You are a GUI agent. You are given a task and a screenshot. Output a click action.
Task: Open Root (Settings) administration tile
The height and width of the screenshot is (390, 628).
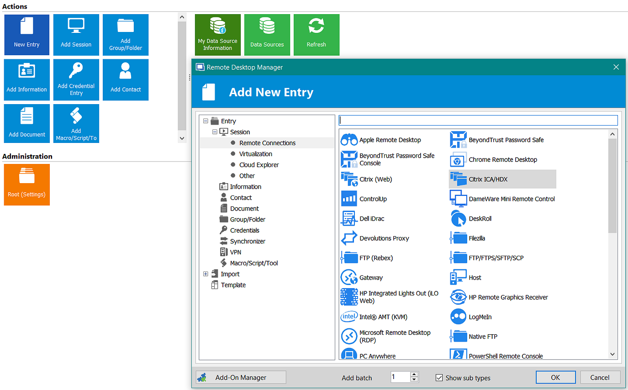click(x=26, y=184)
